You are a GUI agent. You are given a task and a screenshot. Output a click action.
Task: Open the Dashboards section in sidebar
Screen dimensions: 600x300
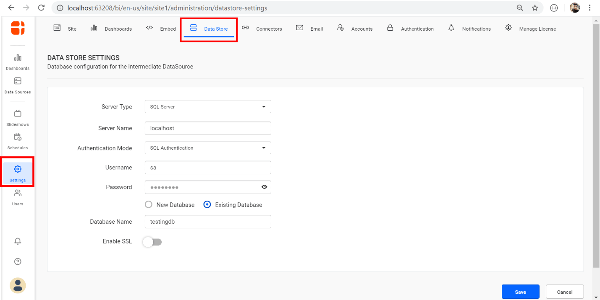[17, 61]
